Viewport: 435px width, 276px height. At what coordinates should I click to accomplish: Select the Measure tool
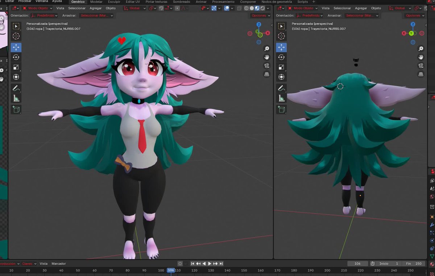tap(16, 98)
